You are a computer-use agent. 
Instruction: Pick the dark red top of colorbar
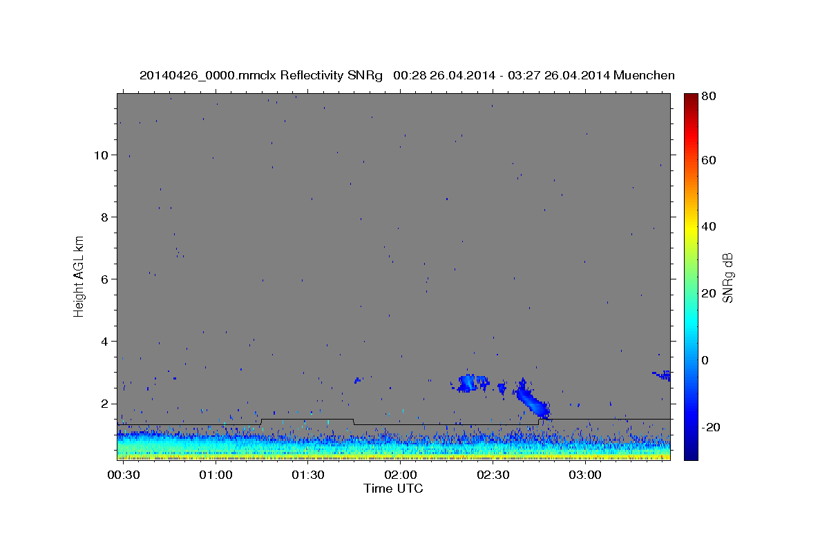[x=691, y=98]
